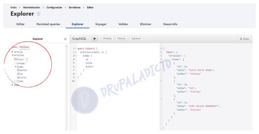Select "IUSTO MACTO MAGNA" title value in results
This screenshot has width=259, height=134.
[x=201, y=70]
